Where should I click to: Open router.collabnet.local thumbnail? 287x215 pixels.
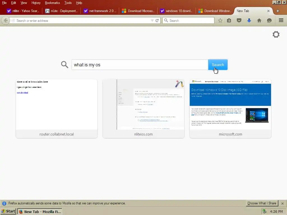(x=57, y=109)
